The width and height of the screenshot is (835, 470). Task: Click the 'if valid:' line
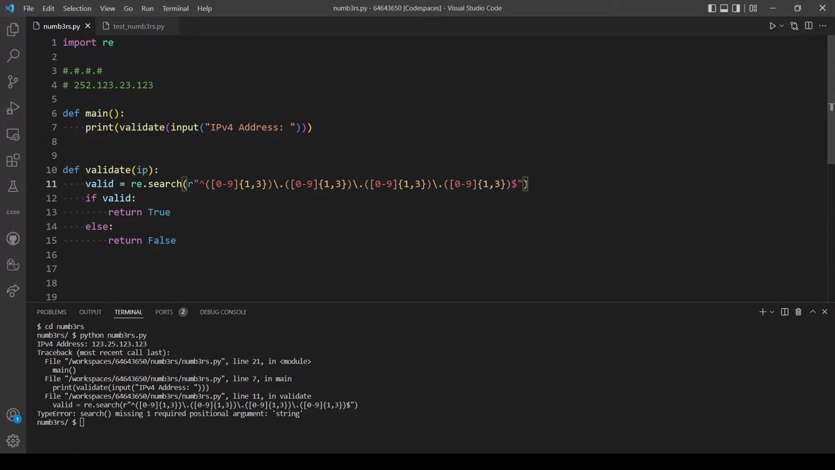[110, 198]
